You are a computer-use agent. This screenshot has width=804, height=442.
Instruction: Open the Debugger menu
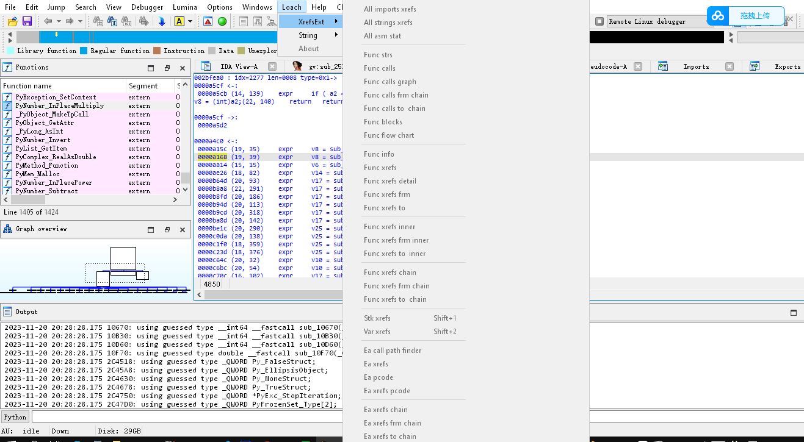(147, 7)
